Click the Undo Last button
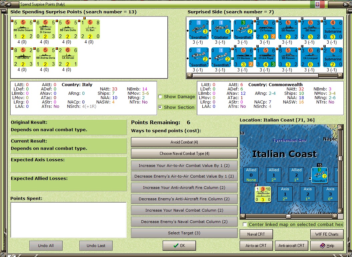 point(96,246)
